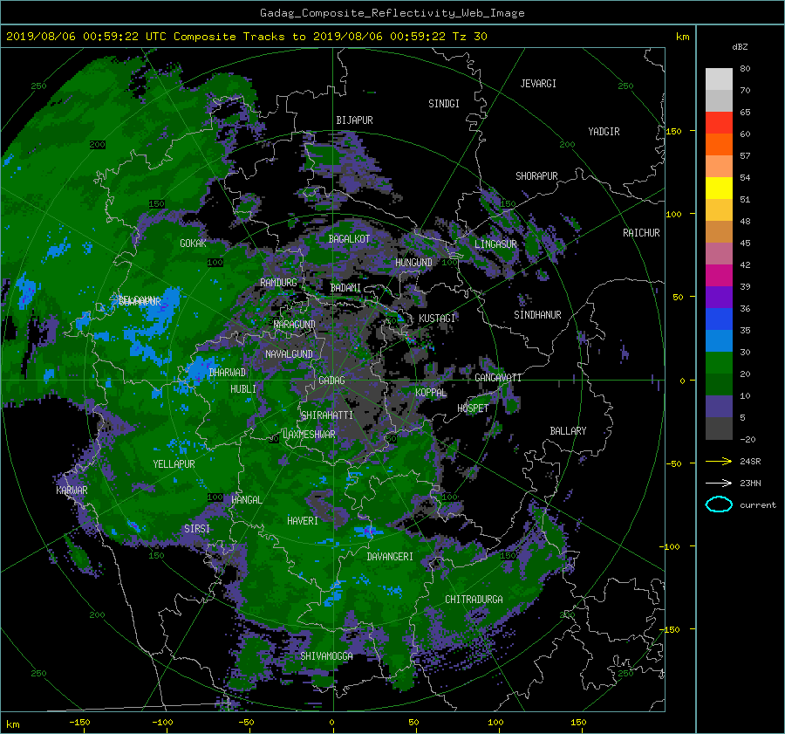
Task: Click the BADAMI city label
Action: [345, 288]
